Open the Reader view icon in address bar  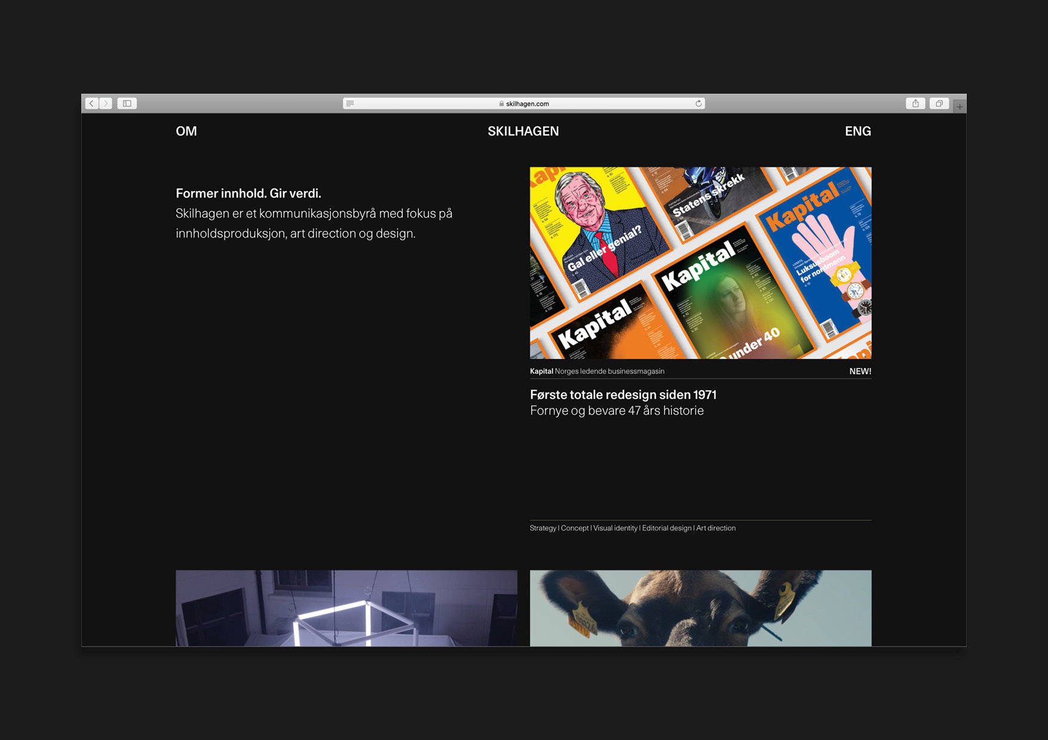click(x=350, y=103)
